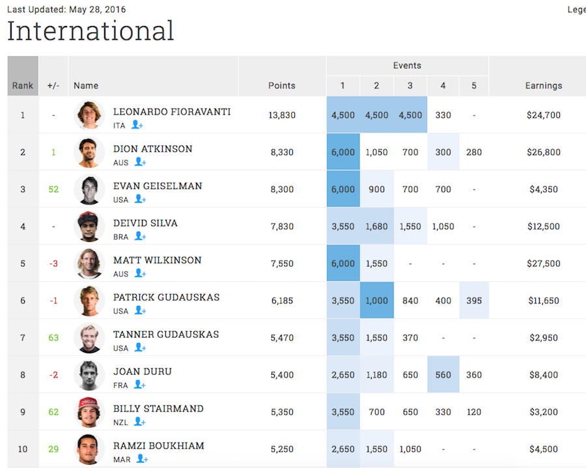Sort rankings by the Points column header
The height and width of the screenshot is (468, 586).
click(x=282, y=85)
